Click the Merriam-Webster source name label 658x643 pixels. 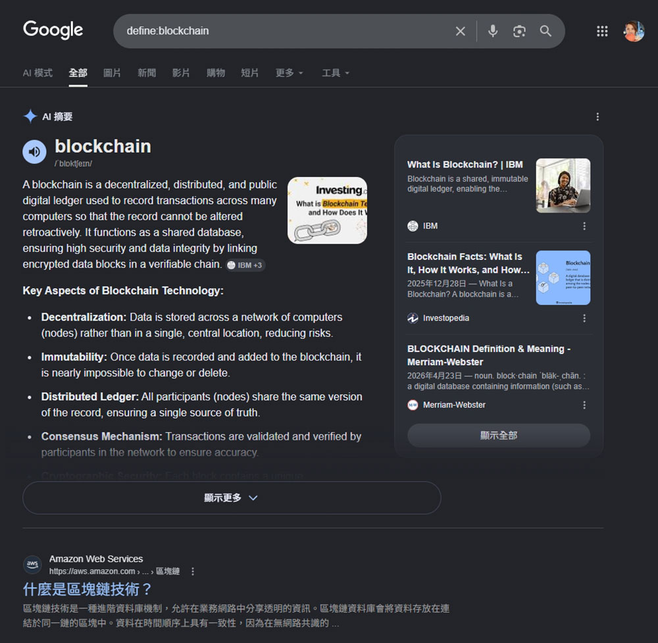click(454, 405)
